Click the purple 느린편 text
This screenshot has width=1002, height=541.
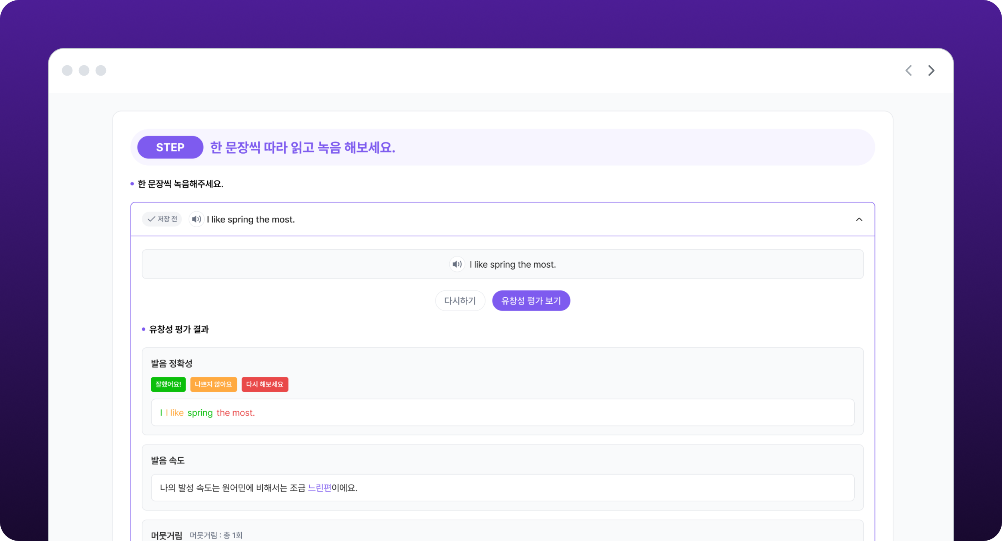[319, 488]
